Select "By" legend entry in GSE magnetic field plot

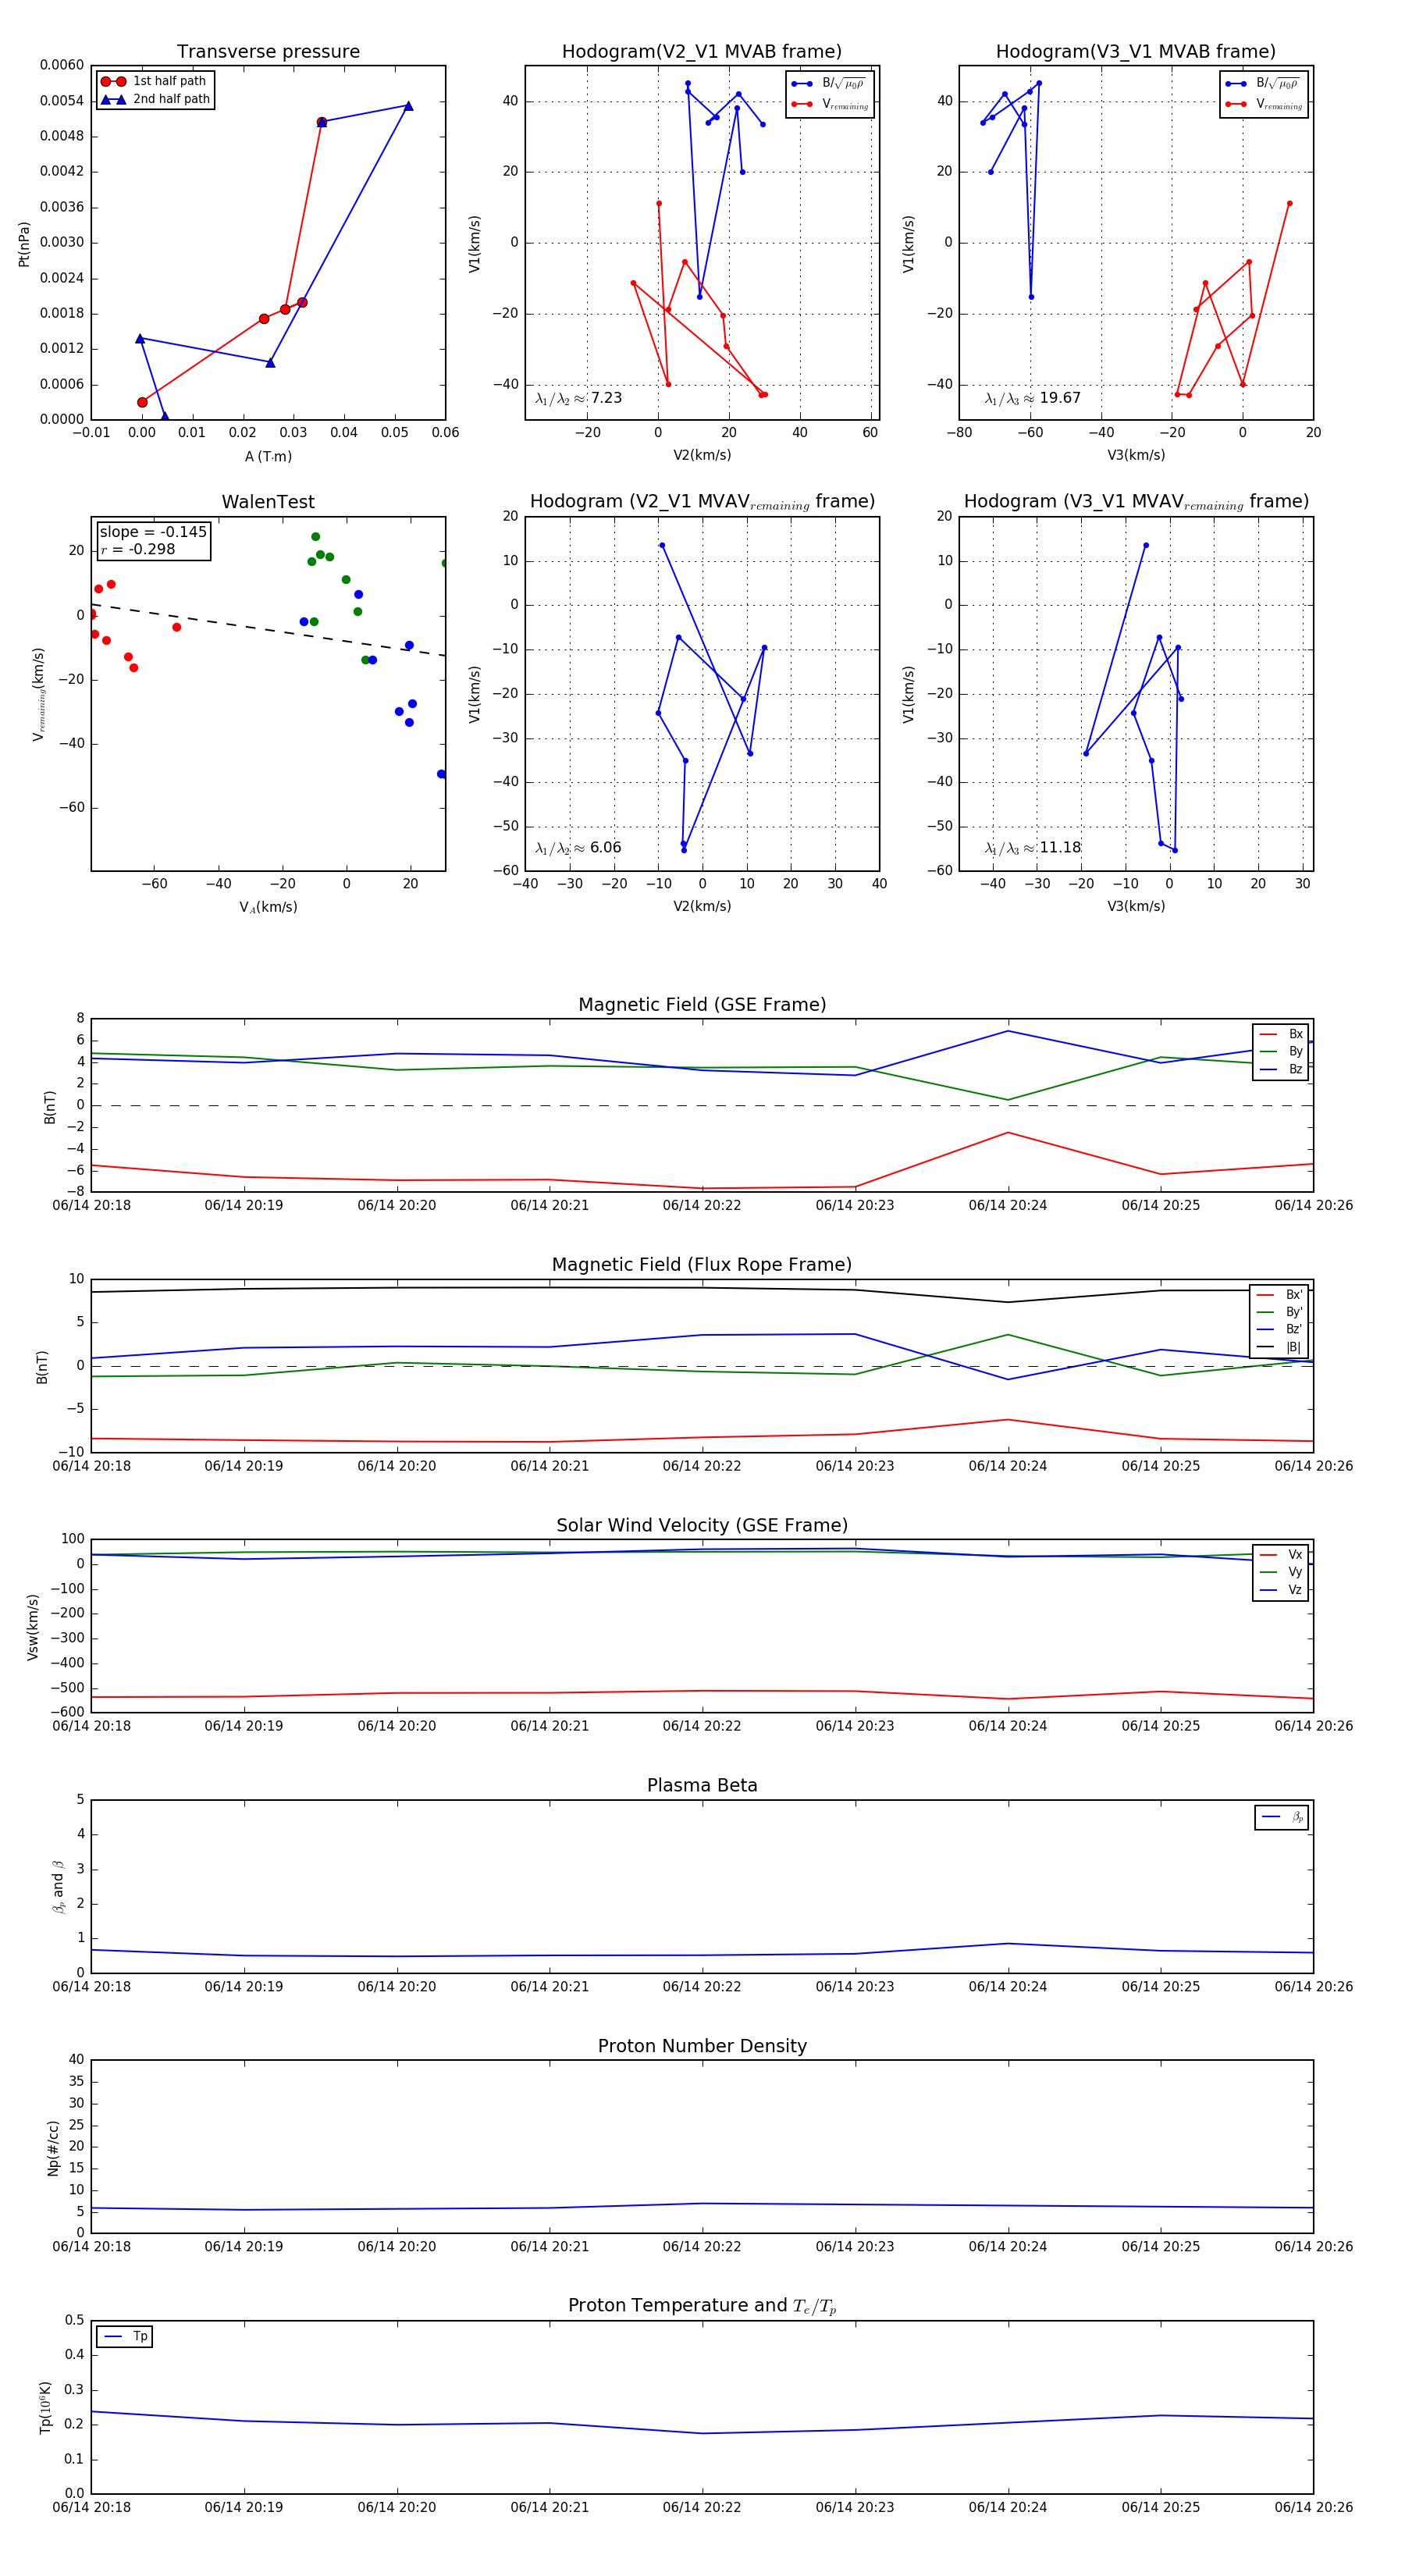click(x=1281, y=1051)
